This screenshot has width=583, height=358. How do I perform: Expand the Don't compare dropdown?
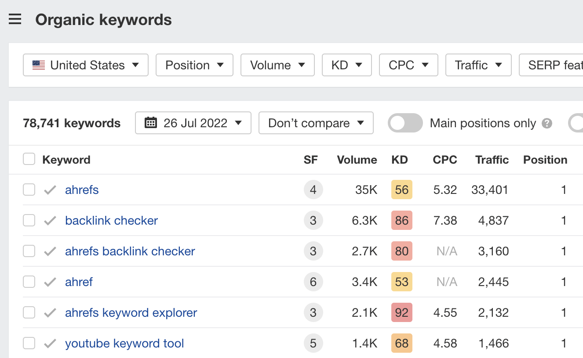point(316,123)
